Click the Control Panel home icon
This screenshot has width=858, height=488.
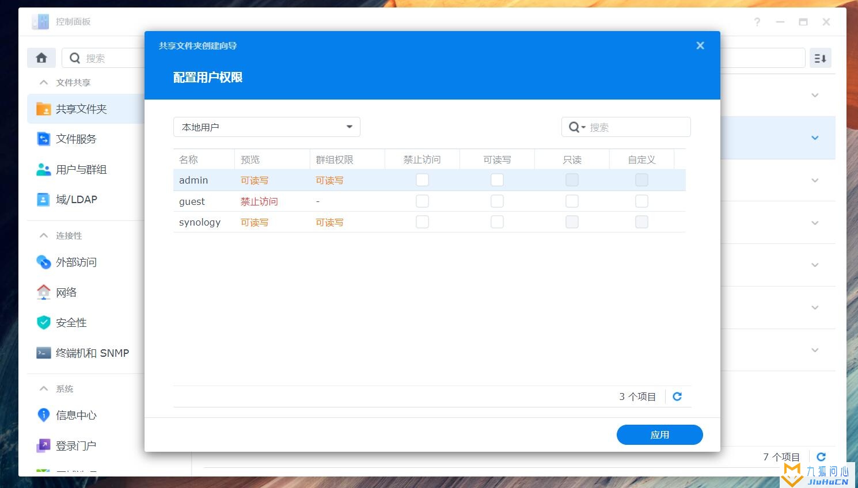tap(41, 58)
